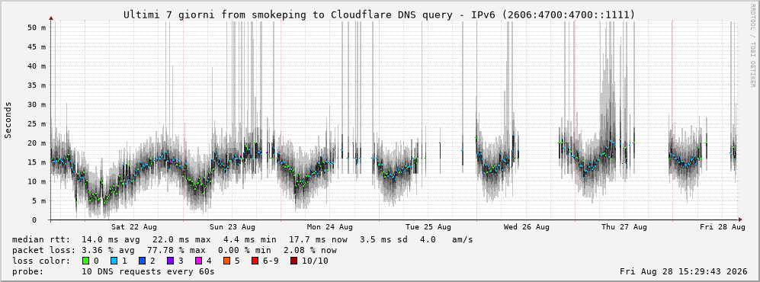
Task: Click the green loss color 0 swatch
Action: click(86, 261)
